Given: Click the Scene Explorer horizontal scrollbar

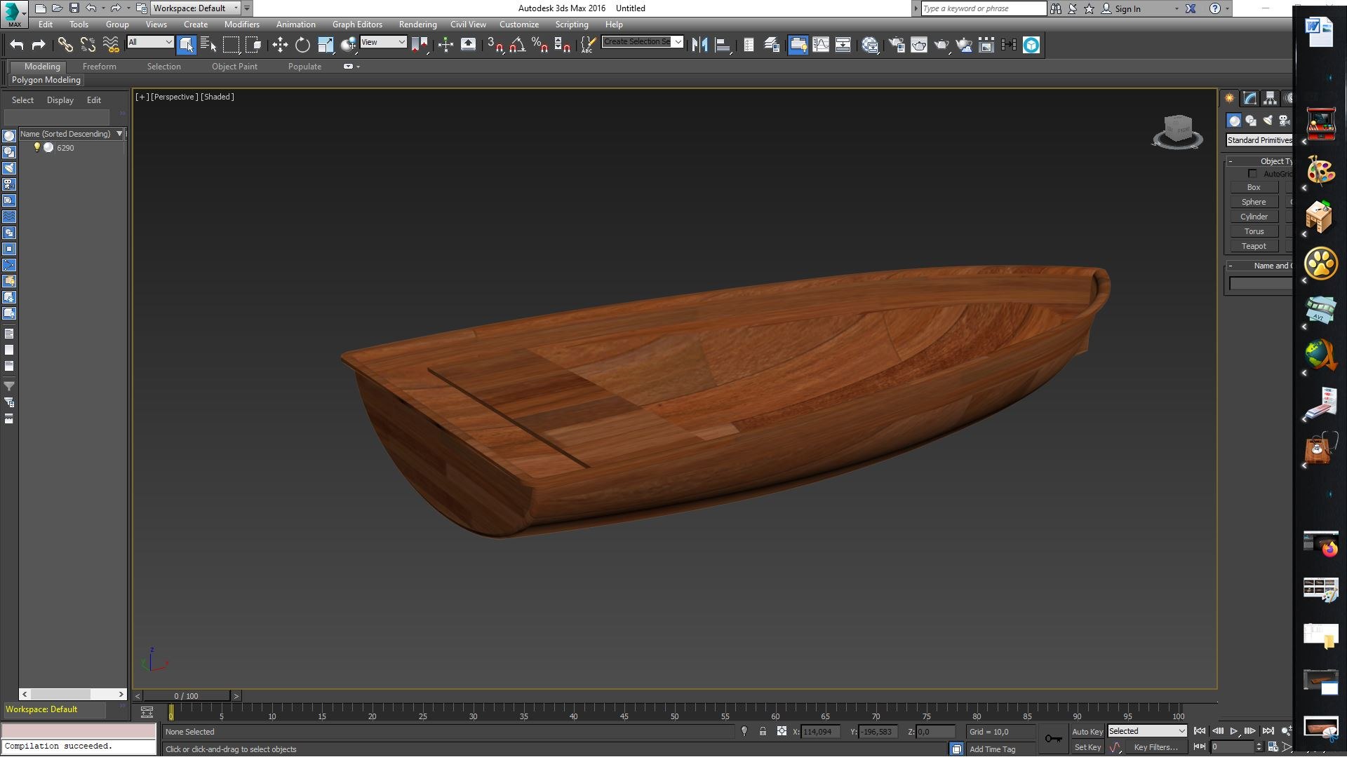Looking at the screenshot, I should pos(73,694).
